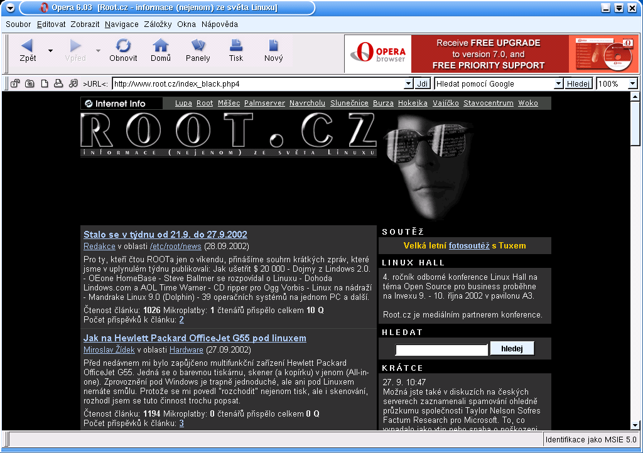Open the Hokejka link
643x453 pixels.
click(x=413, y=104)
